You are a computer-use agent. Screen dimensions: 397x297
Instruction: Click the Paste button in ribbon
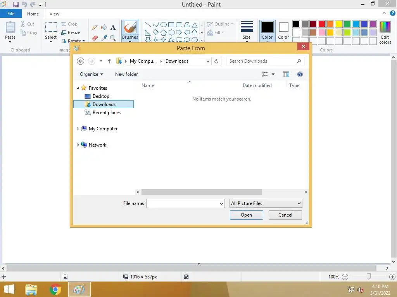pyautogui.click(x=10, y=32)
